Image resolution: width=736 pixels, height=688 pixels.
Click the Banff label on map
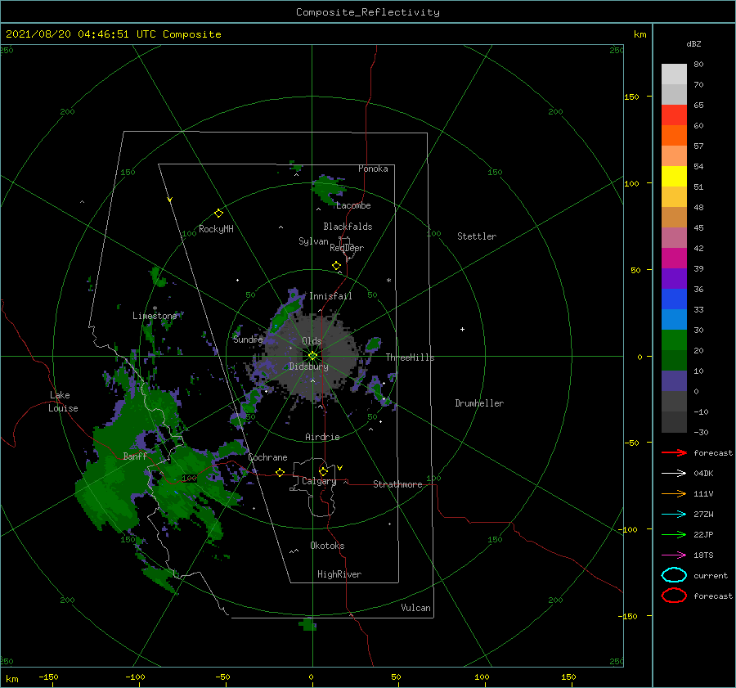point(135,456)
